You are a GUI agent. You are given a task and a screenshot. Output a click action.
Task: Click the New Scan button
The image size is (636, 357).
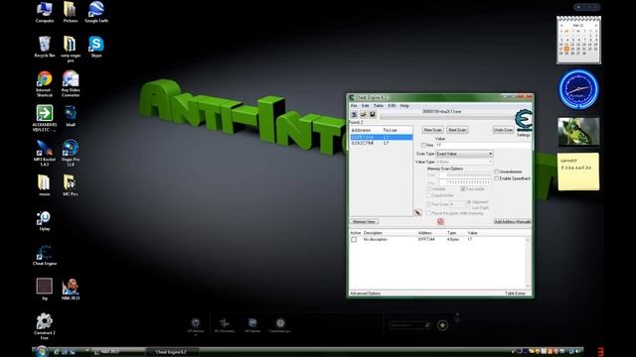point(432,130)
